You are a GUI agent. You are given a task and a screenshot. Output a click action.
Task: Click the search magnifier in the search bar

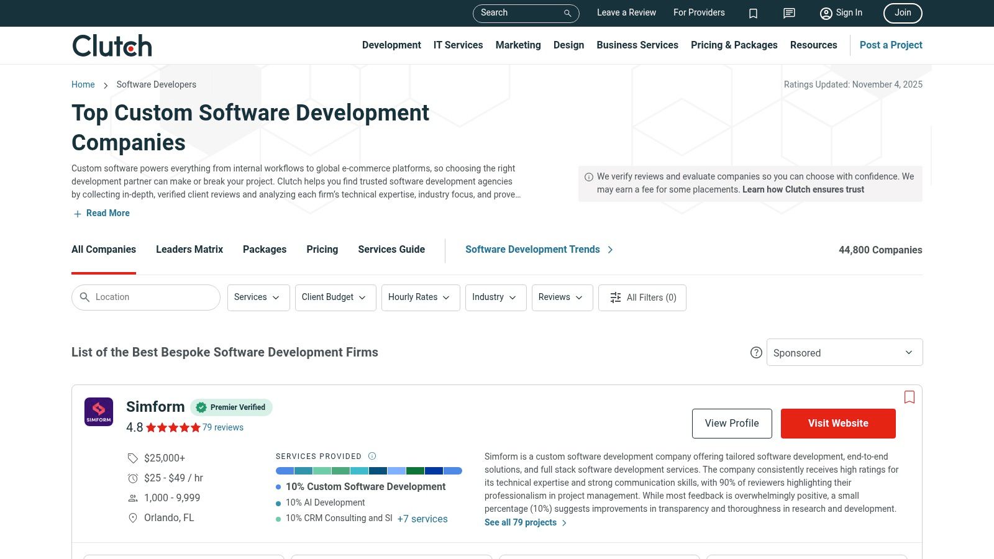pos(566,13)
